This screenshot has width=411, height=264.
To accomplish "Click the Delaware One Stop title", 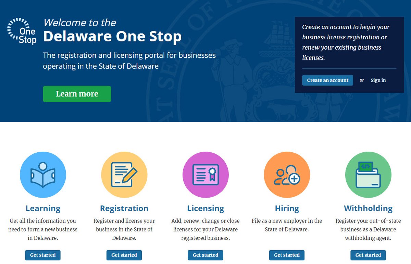I will [x=112, y=36].
